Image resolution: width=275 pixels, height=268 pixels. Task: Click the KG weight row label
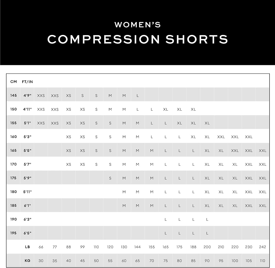point(27,261)
